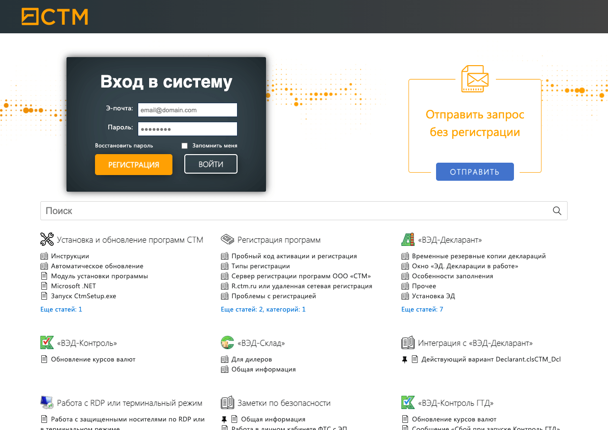The height and width of the screenshot is (430, 608).
Task: Open Еще статей: 2, категорий: 1
Action: [263, 309]
